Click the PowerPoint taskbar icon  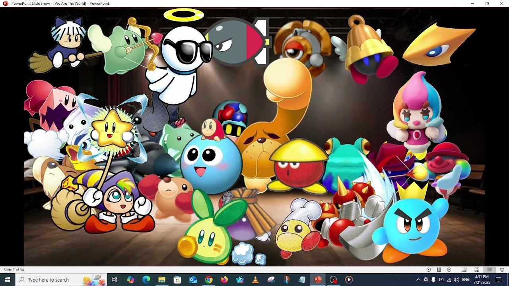click(318, 280)
